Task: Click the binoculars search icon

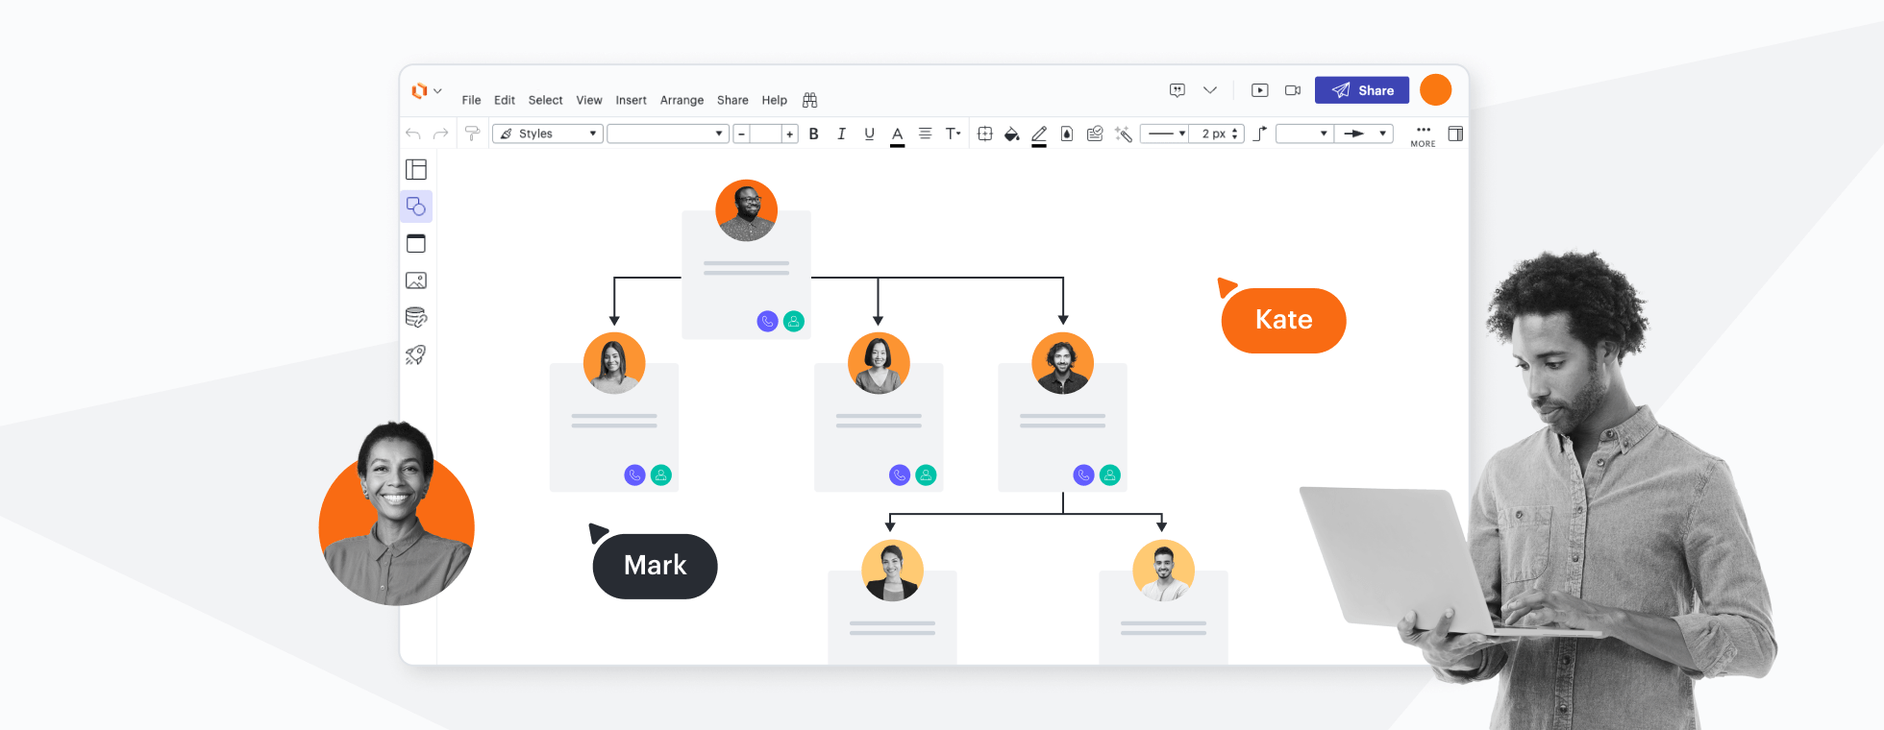Action: pos(809,100)
